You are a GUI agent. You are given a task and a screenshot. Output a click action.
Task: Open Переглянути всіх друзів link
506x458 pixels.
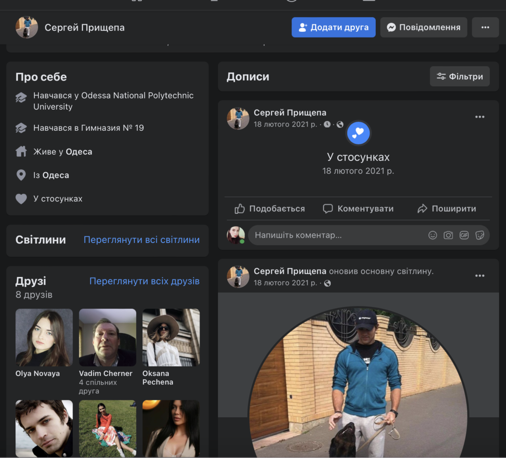pyautogui.click(x=145, y=281)
